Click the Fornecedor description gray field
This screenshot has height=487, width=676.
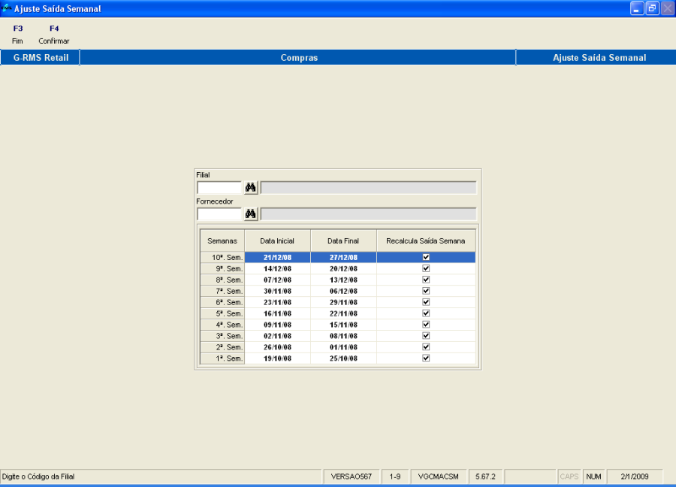point(369,214)
